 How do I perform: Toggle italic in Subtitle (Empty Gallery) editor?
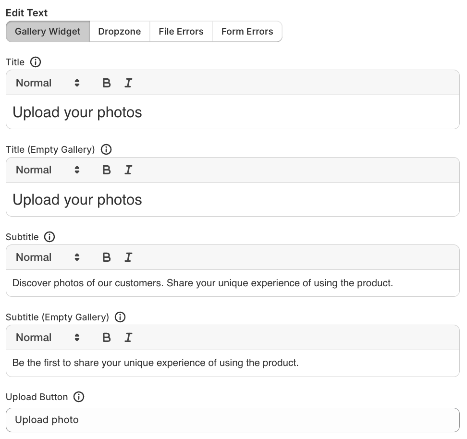pyautogui.click(x=128, y=338)
